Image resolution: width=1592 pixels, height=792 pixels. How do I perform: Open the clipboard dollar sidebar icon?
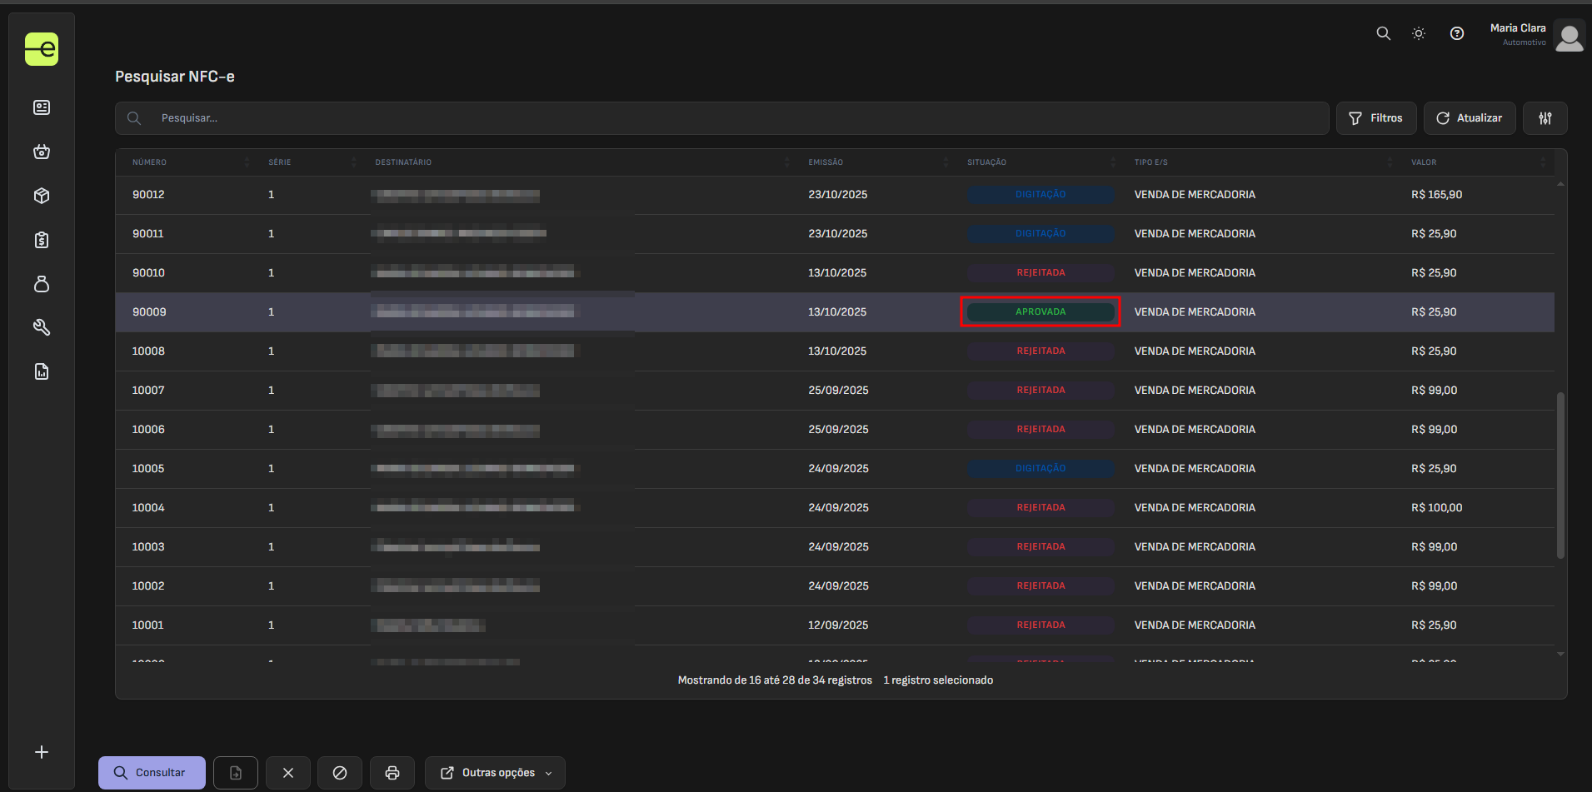coord(42,240)
